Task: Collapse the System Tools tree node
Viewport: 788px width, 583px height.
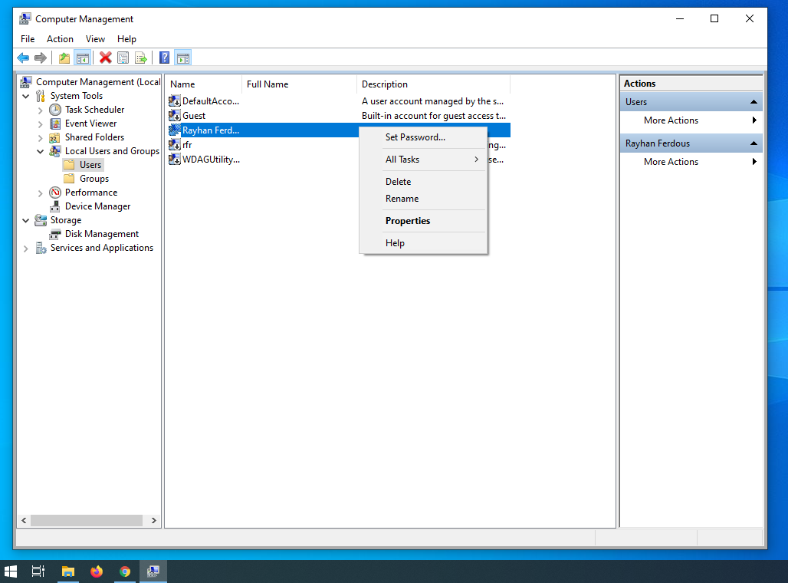Action: tap(26, 96)
